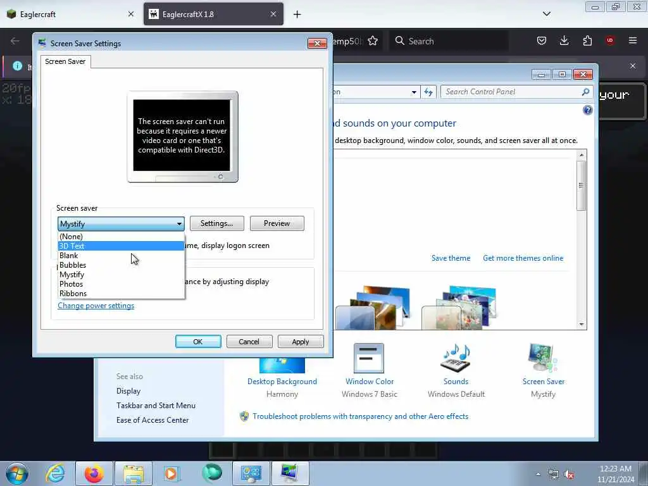Open Firefox extensions puzzle icon
Screen dimensions: 648x486
[587, 40]
